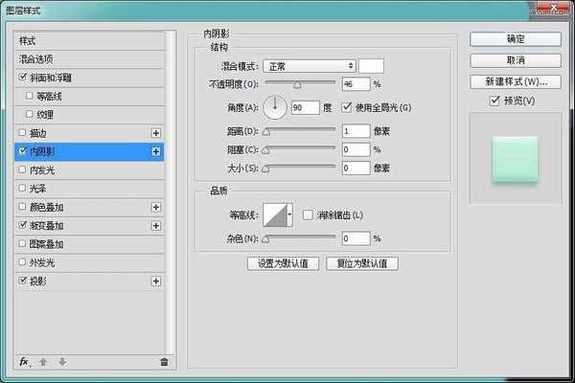Enable the 内发光 checkbox
The width and height of the screenshot is (575, 383).
[x=23, y=169]
